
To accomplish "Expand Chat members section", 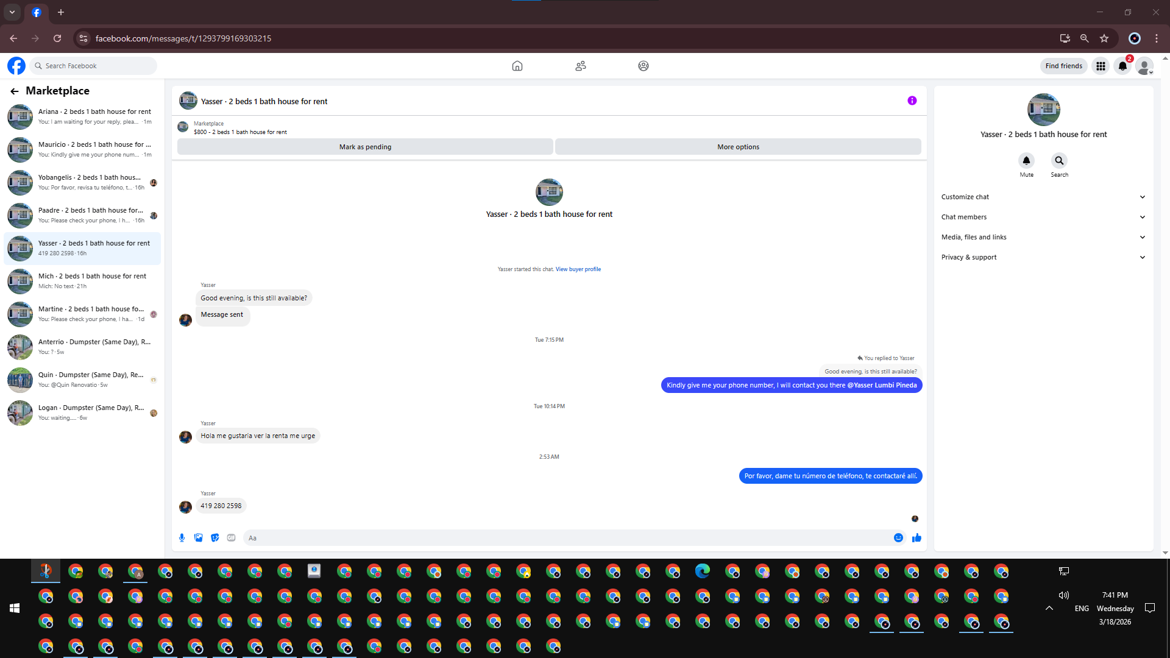I will click(x=1043, y=217).
